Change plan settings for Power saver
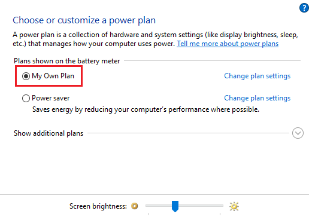 click(257, 98)
